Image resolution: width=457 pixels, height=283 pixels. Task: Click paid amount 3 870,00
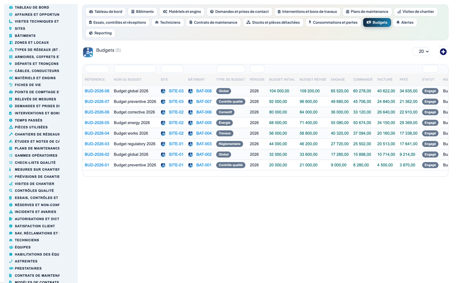[408, 165]
